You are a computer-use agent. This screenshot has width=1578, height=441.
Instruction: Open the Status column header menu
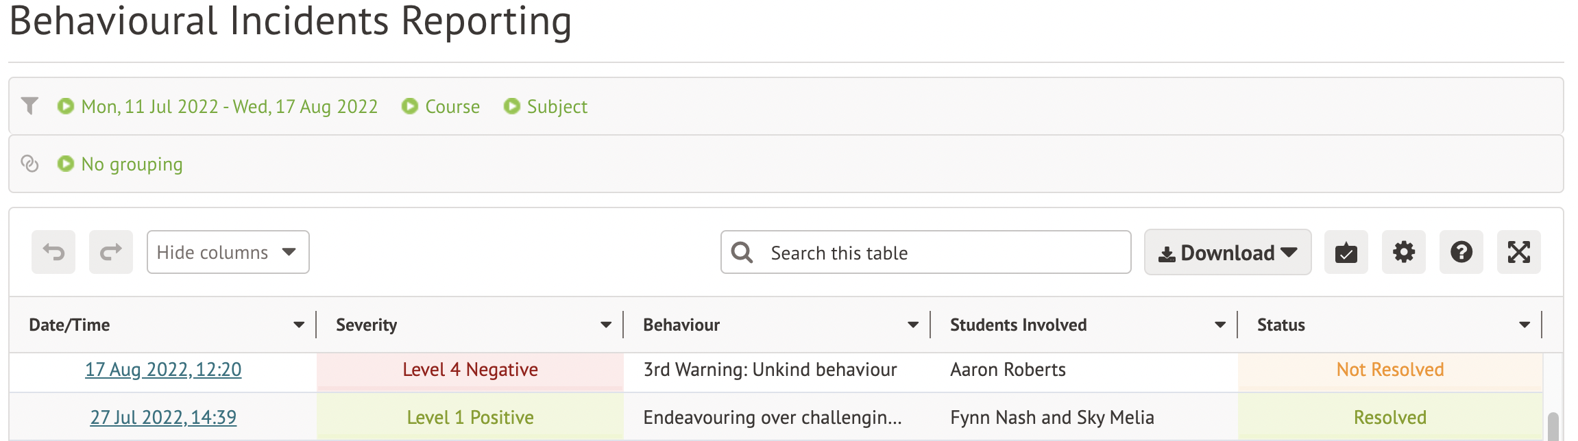click(1525, 325)
